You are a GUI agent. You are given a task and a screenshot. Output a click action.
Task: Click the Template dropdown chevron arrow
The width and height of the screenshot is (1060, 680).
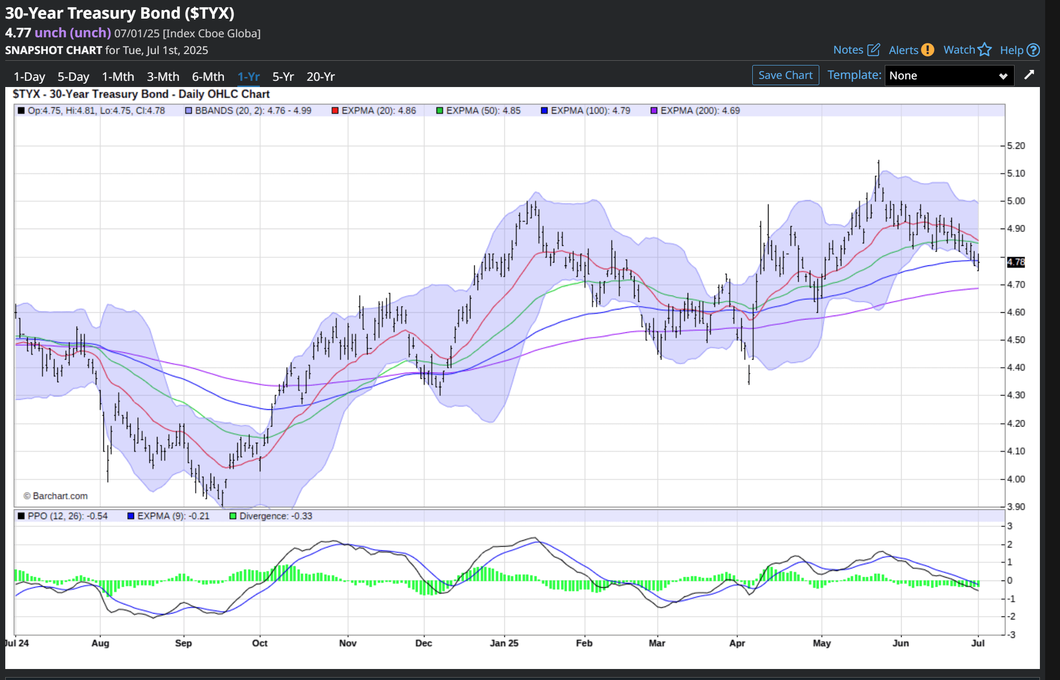(1003, 76)
